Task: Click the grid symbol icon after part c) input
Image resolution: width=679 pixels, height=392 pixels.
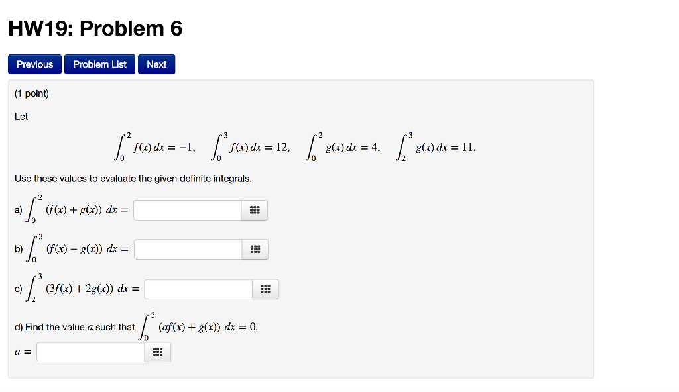Action: pyautogui.click(x=265, y=289)
